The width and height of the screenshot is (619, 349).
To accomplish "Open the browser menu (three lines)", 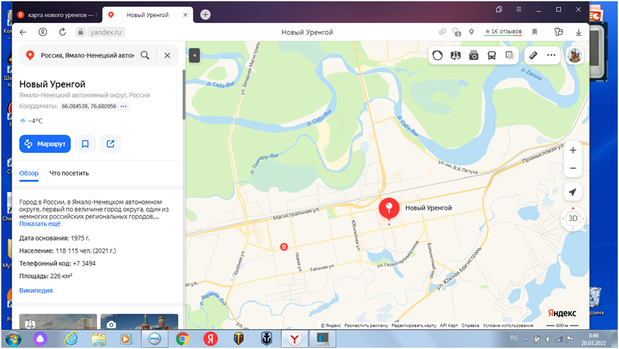I will click(519, 9).
